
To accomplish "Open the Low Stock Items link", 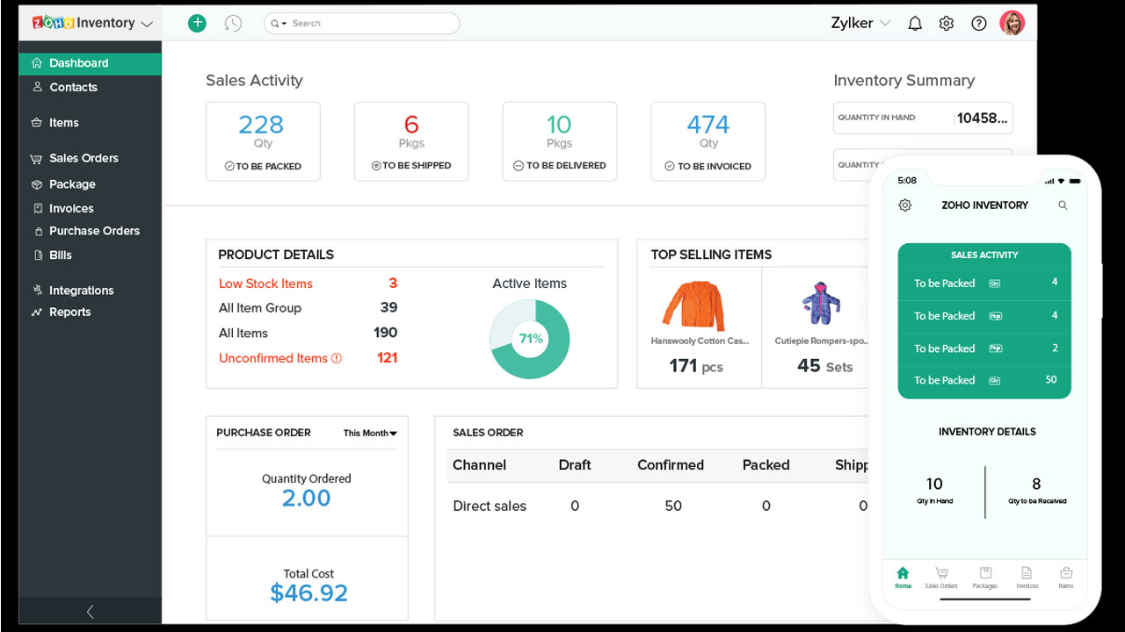I will coord(265,284).
